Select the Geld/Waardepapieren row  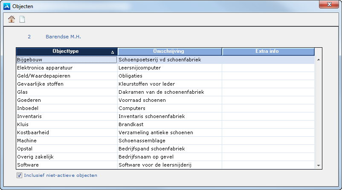click(x=165, y=76)
